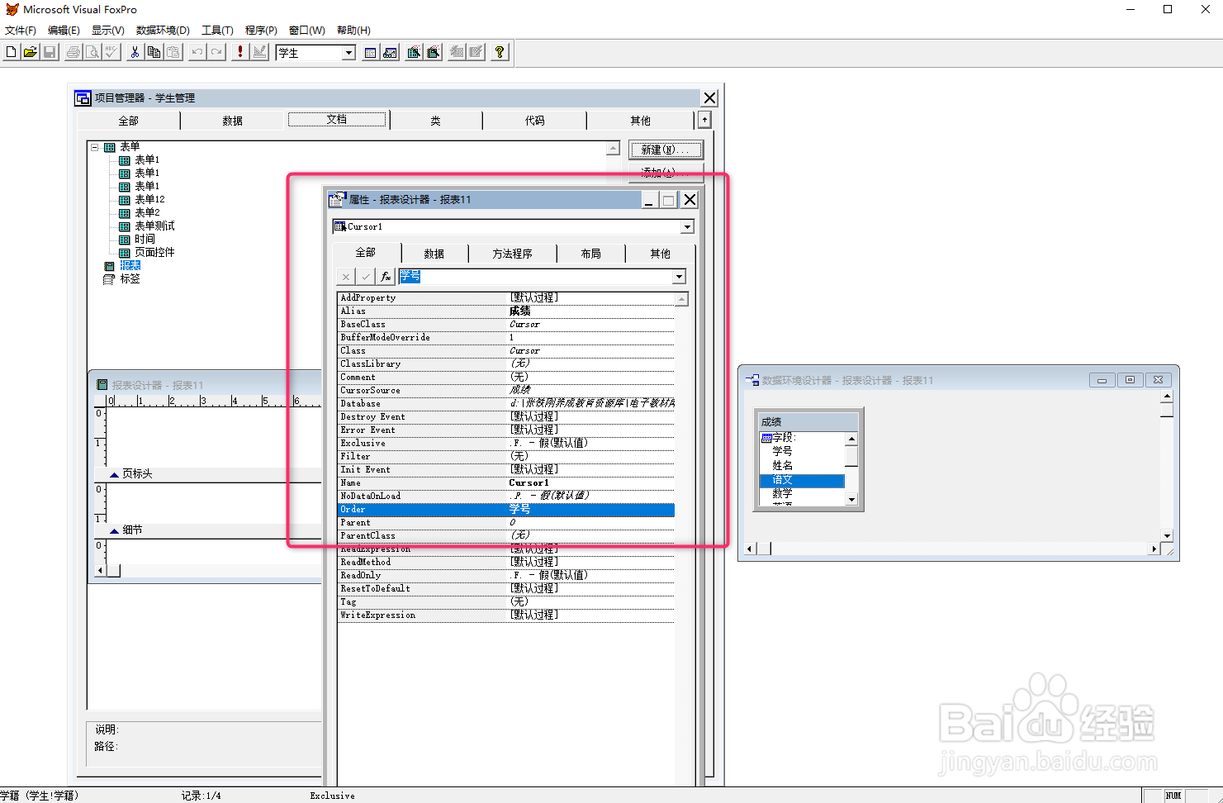Click the yellow Help question icon
This screenshot has width=1223, height=803.
[500, 52]
